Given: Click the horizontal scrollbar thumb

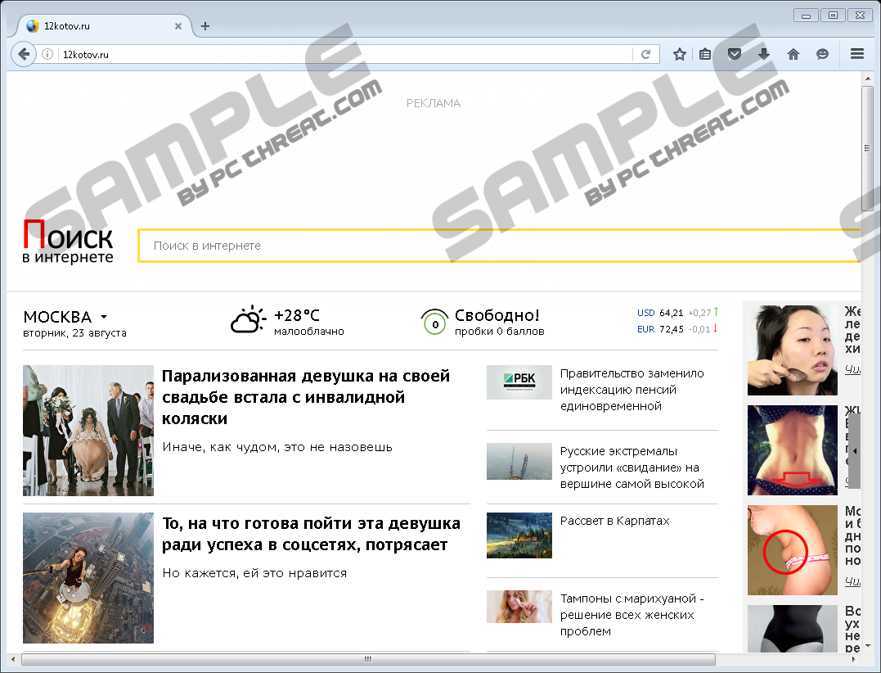Looking at the screenshot, I should click(368, 659).
